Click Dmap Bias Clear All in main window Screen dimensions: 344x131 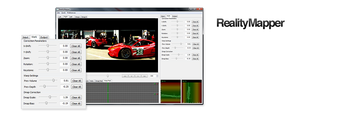(196, 59)
